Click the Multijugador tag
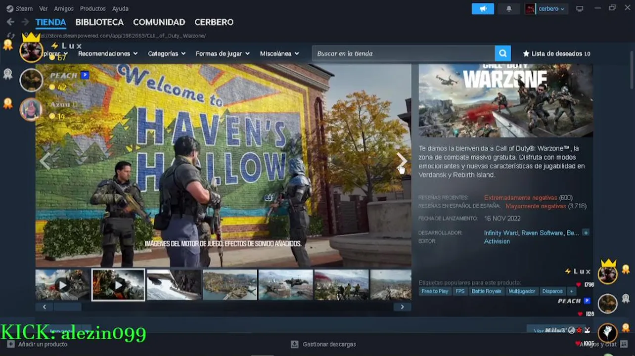Image resolution: width=635 pixels, height=356 pixels. [522, 291]
